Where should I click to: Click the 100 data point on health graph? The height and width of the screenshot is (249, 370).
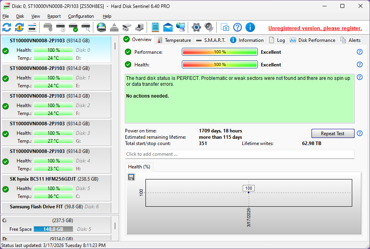249,192
